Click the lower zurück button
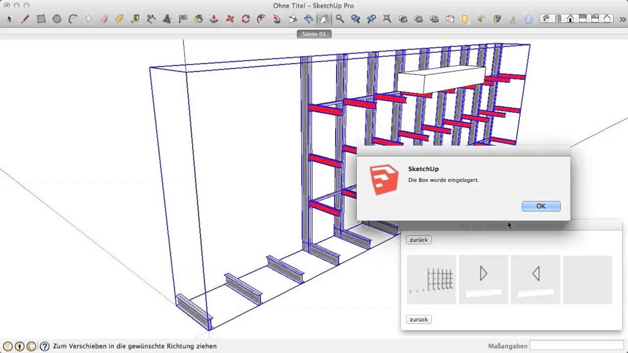628x353 pixels. (x=419, y=319)
